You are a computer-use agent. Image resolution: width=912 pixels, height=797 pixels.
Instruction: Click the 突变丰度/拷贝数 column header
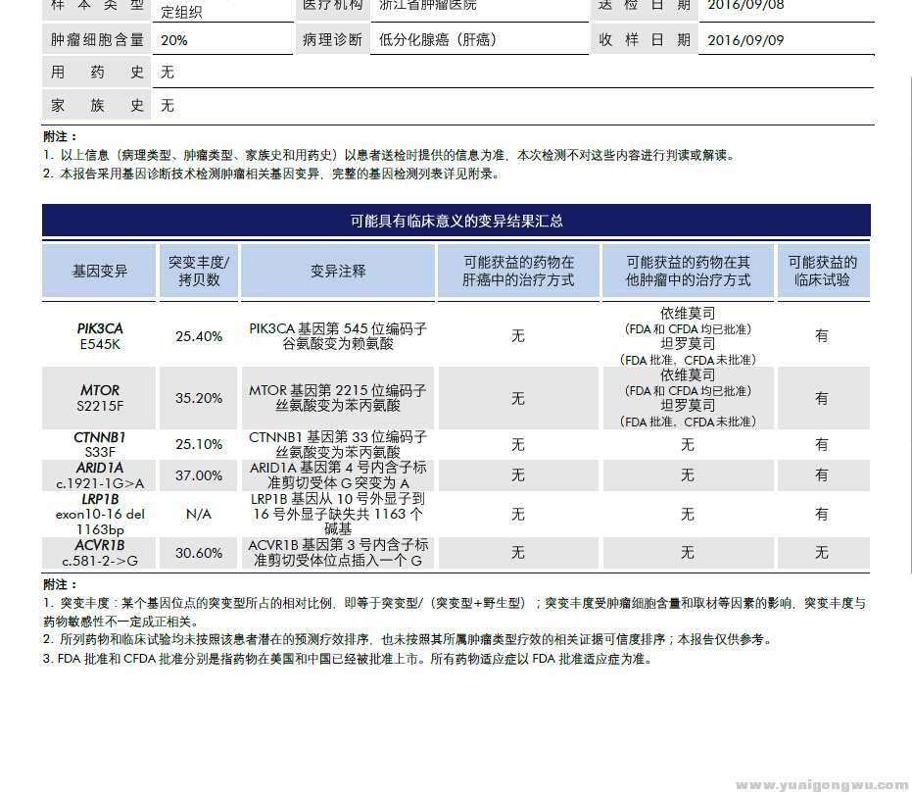tap(199, 272)
